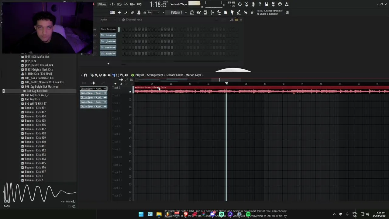389x219 pixels.
Task: Expand the playlist menu arrow
Action: pyautogui.click(x=81, y=75)
